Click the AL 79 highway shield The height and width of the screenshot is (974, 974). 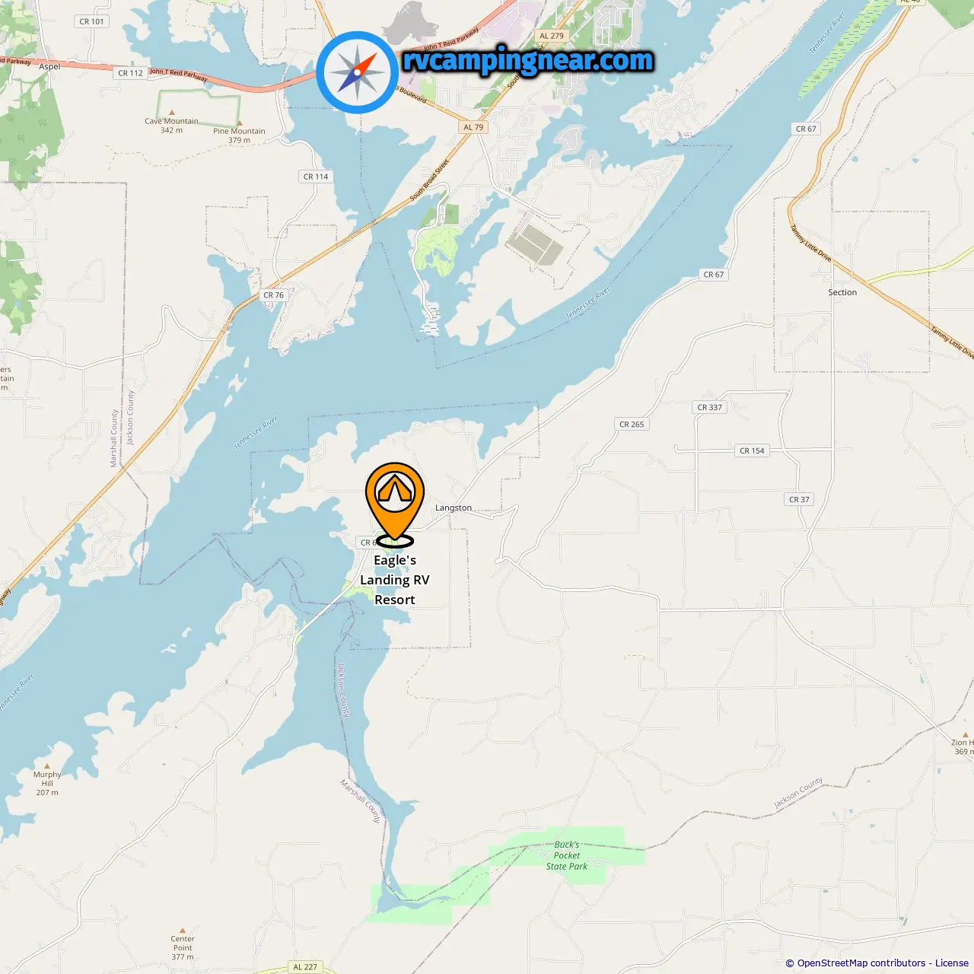[473, 127]
